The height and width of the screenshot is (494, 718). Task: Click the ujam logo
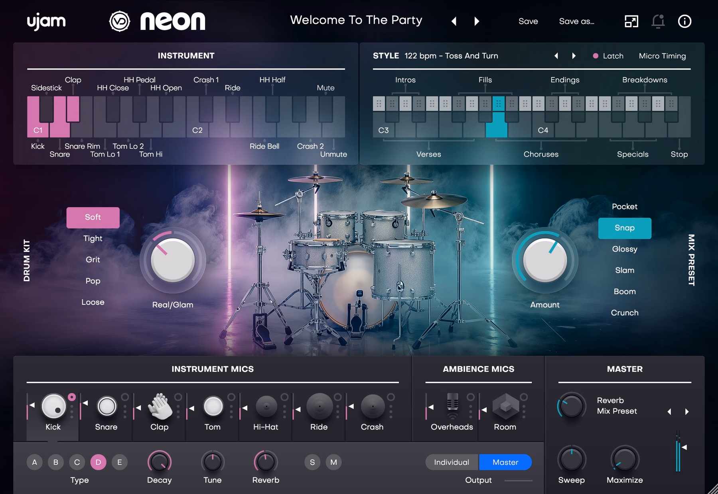(x=46, y=22)
